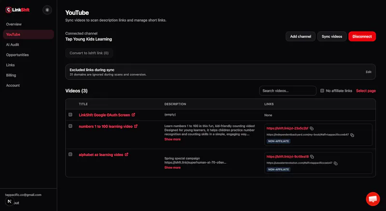This screenshot has height=211, width=386.
Task: Disconnect the YouTube channel
Action: coord(362,37)
